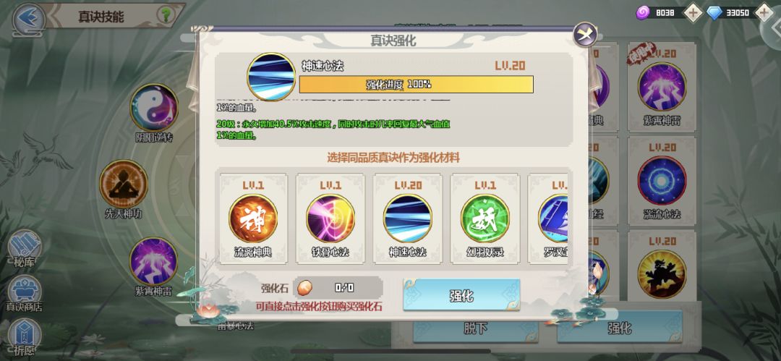Open the 湍流心法 card in the background list

662,184
